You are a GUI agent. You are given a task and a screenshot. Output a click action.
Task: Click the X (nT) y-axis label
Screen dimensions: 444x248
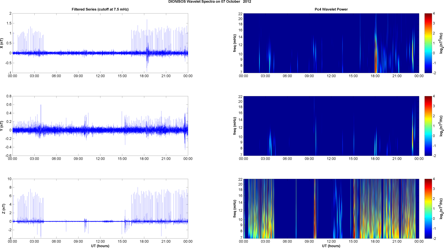[x=2, y=43]
